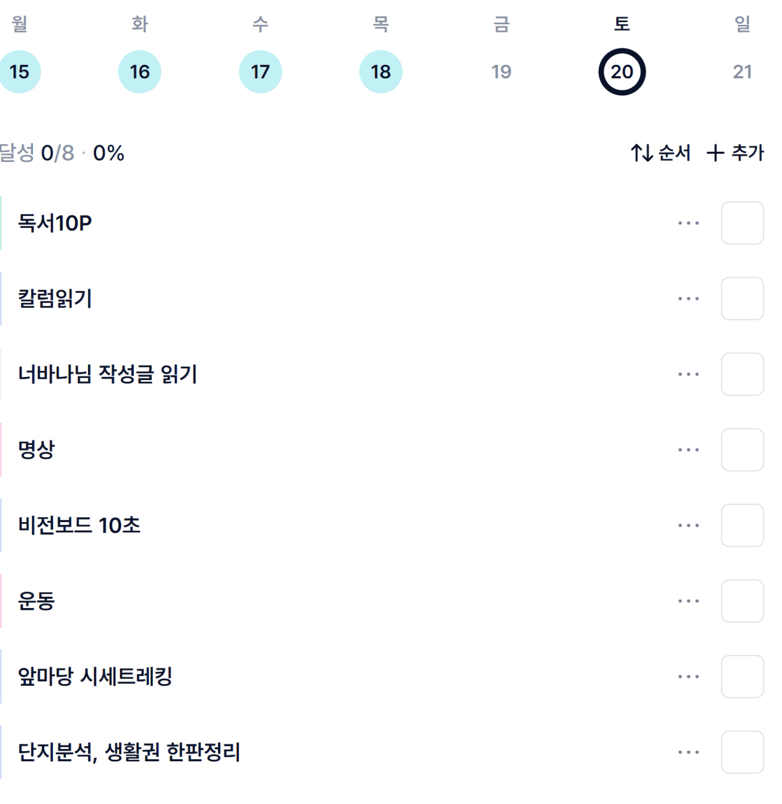Expand options for 너바나님 작성글 읽기
The height and width of the screenshot is (804, 782).
pyautogui.click(x=688, y=374)
